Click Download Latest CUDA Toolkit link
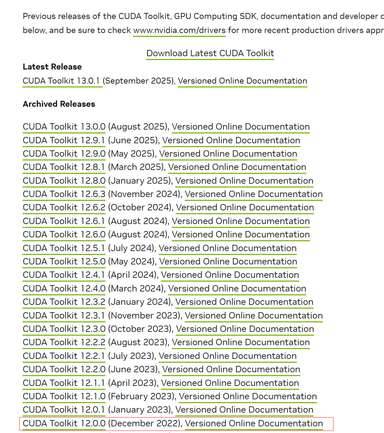384x433 pixels. click(x=210, y=53)
